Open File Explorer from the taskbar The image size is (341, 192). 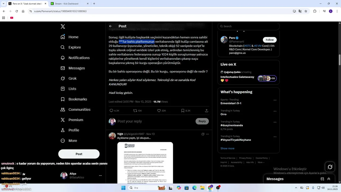202,188
